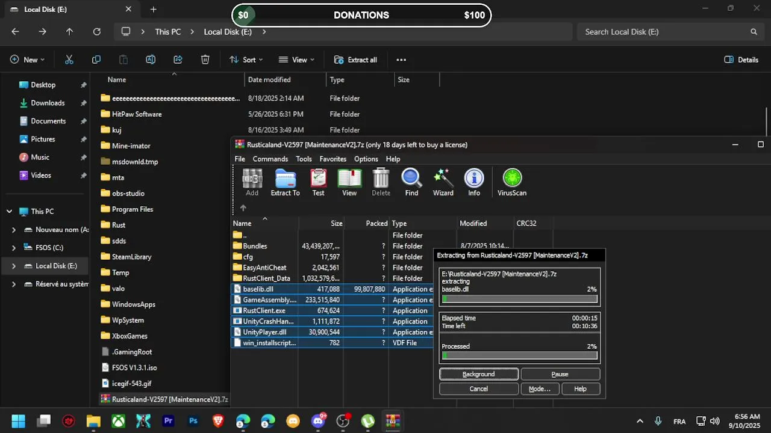Click Extract all in Explorer
The width and height of the screenshot is (771, 433).
point(355,60)
